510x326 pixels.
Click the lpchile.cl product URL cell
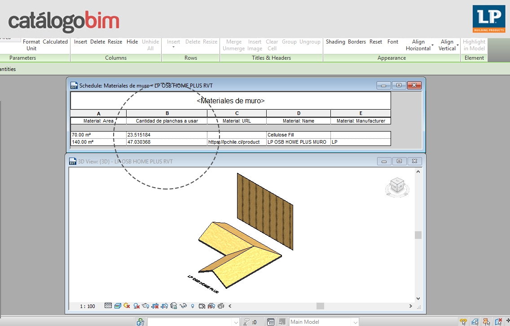[x=237, y=142]
